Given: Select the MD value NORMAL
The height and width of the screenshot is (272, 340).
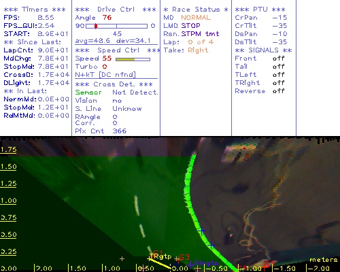Looking at the screenshot, I should pos(196,18).
